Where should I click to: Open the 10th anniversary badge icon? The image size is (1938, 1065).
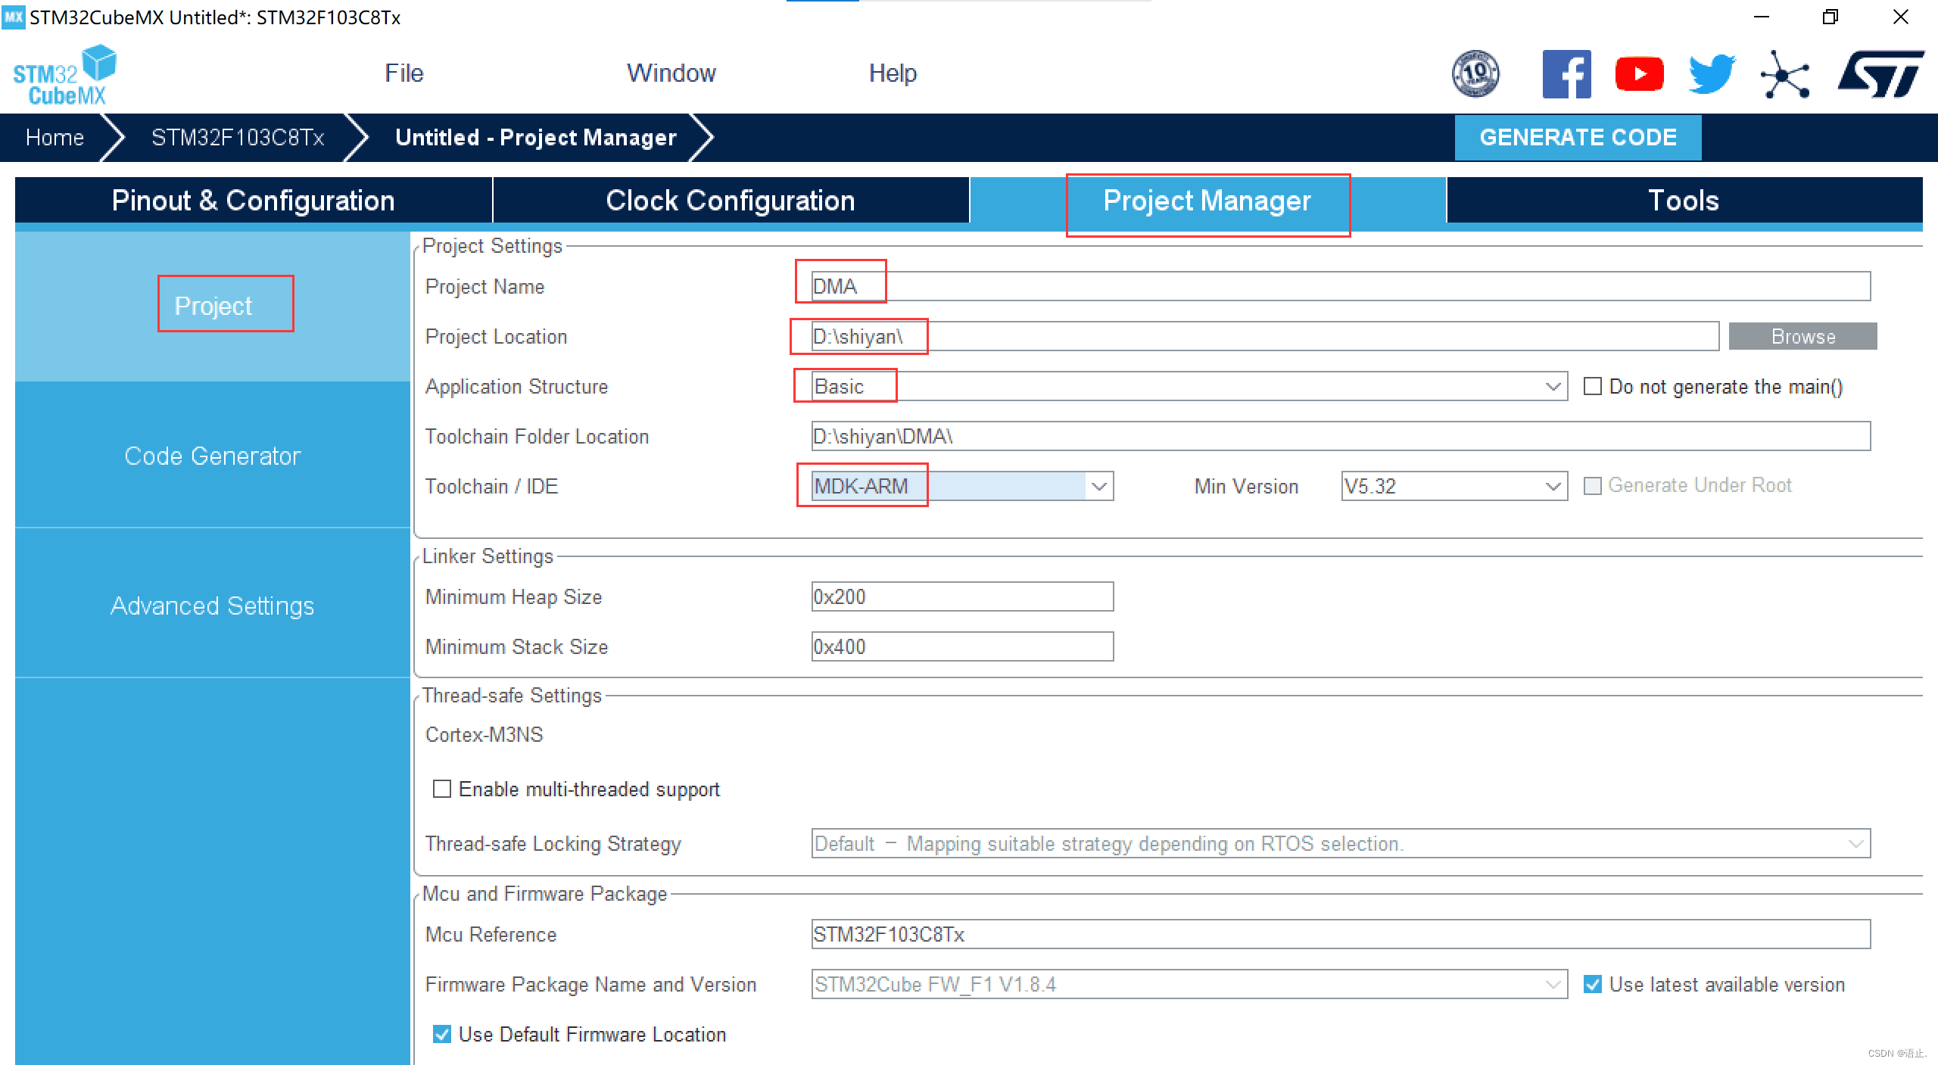click(1475, 74)
